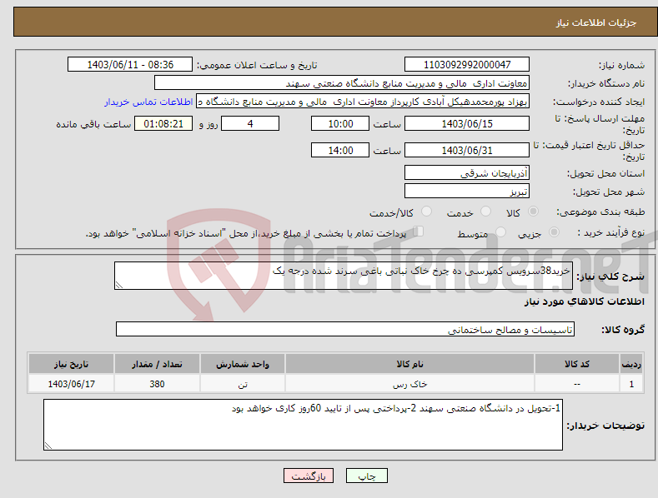Click the چاپ (print) button
658x498 pixels.
366,476
